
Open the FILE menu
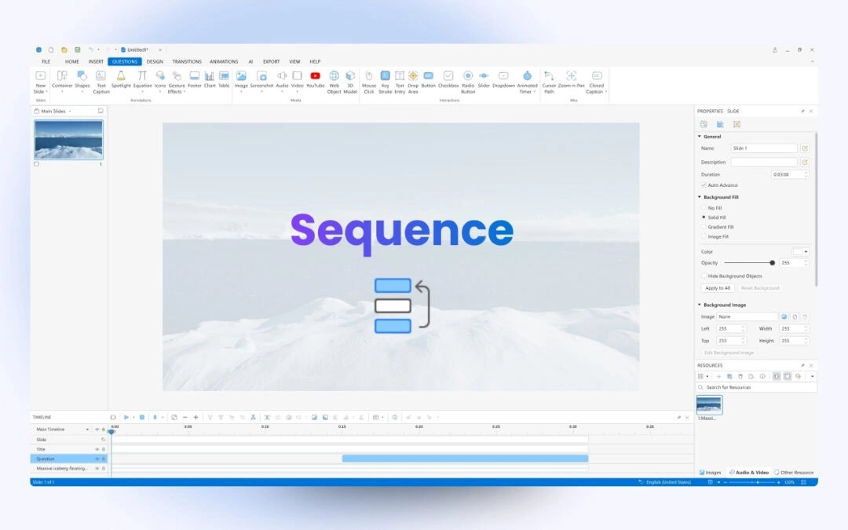point(46,62)
